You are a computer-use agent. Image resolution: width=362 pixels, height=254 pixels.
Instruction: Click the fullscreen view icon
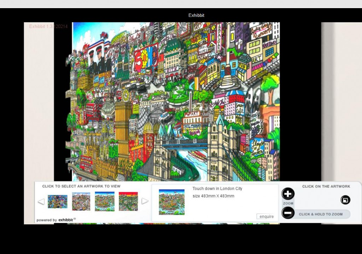[x=345, y=200]
